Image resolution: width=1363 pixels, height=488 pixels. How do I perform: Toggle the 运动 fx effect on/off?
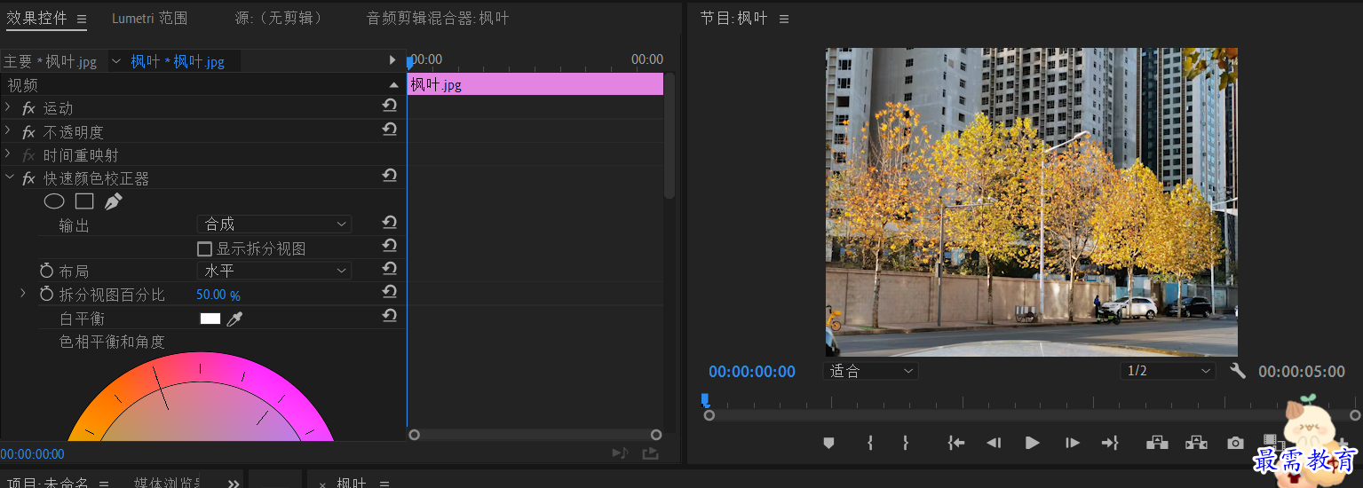tap(28, 108)
